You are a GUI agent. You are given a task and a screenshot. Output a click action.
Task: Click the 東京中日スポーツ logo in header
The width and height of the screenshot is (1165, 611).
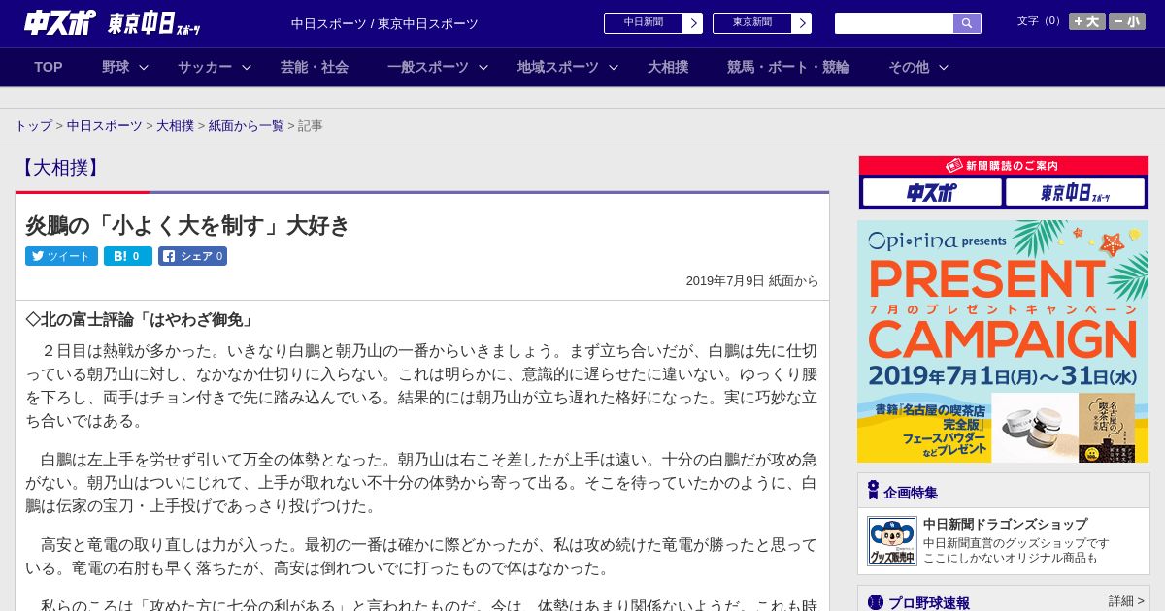pyautogui.click(x=154, y=23)
